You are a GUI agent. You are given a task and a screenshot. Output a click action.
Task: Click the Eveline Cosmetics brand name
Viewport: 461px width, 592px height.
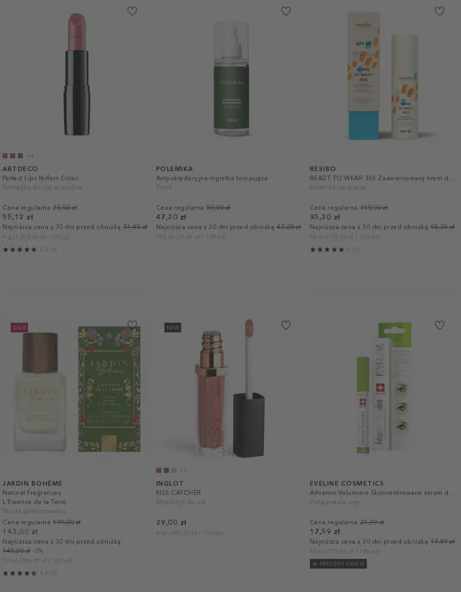[x=347, y=483]
